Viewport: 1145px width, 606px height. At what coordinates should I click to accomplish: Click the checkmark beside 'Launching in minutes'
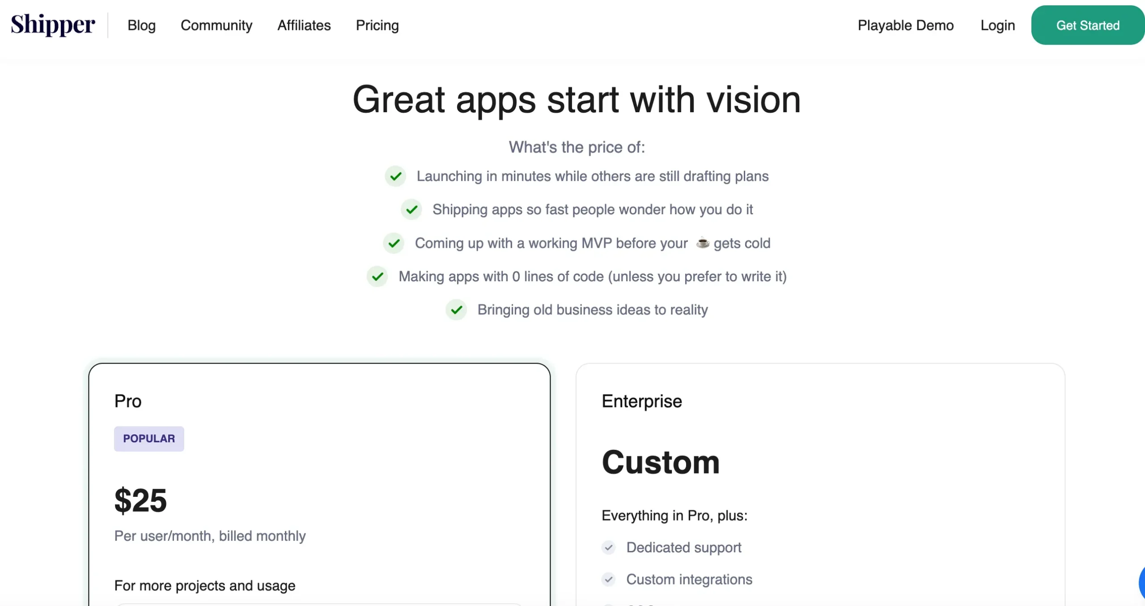[x=395, y=176]
